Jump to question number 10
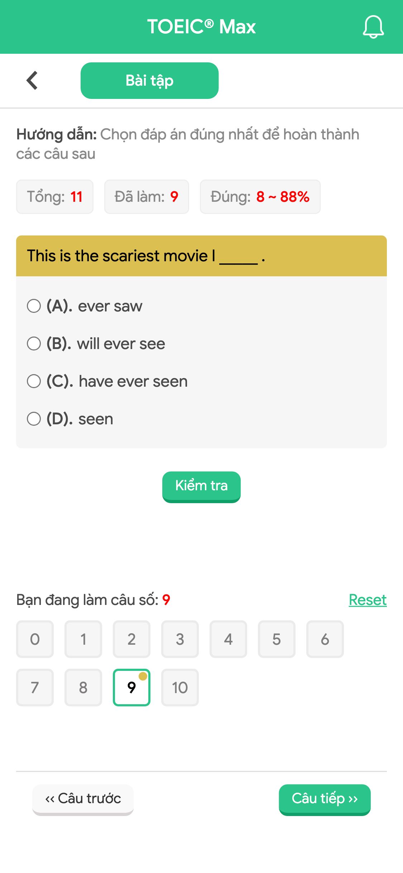Image resolution: width=403 pixels, height=873 pixels. click(180, 687)
